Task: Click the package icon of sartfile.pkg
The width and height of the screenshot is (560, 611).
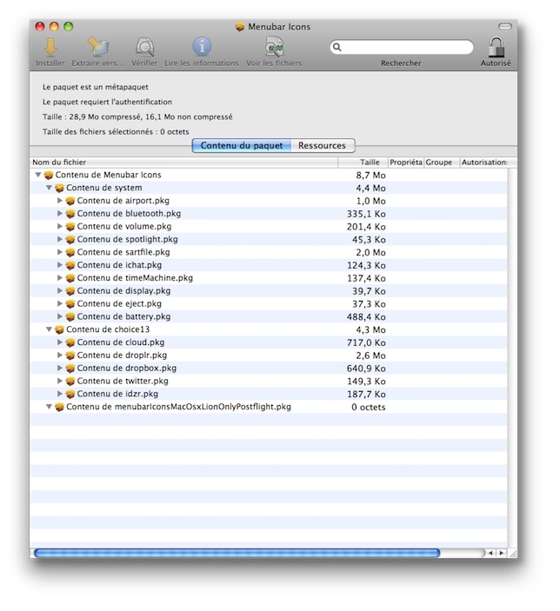Action: click(x=70, y=253)
